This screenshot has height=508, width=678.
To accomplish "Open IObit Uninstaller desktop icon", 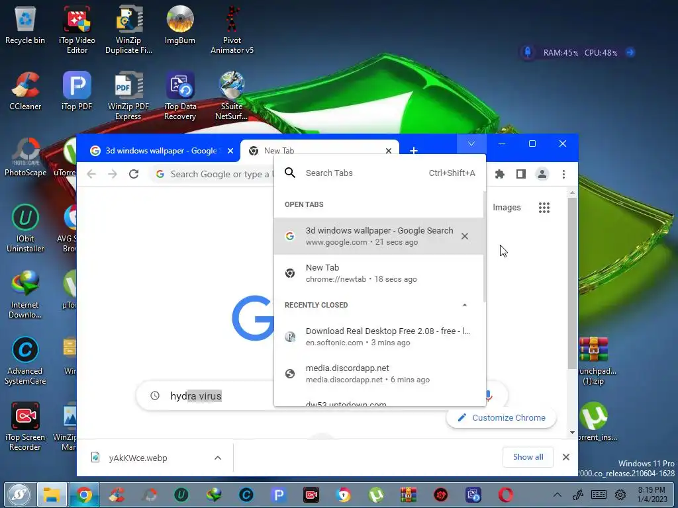I will (25, 228).
